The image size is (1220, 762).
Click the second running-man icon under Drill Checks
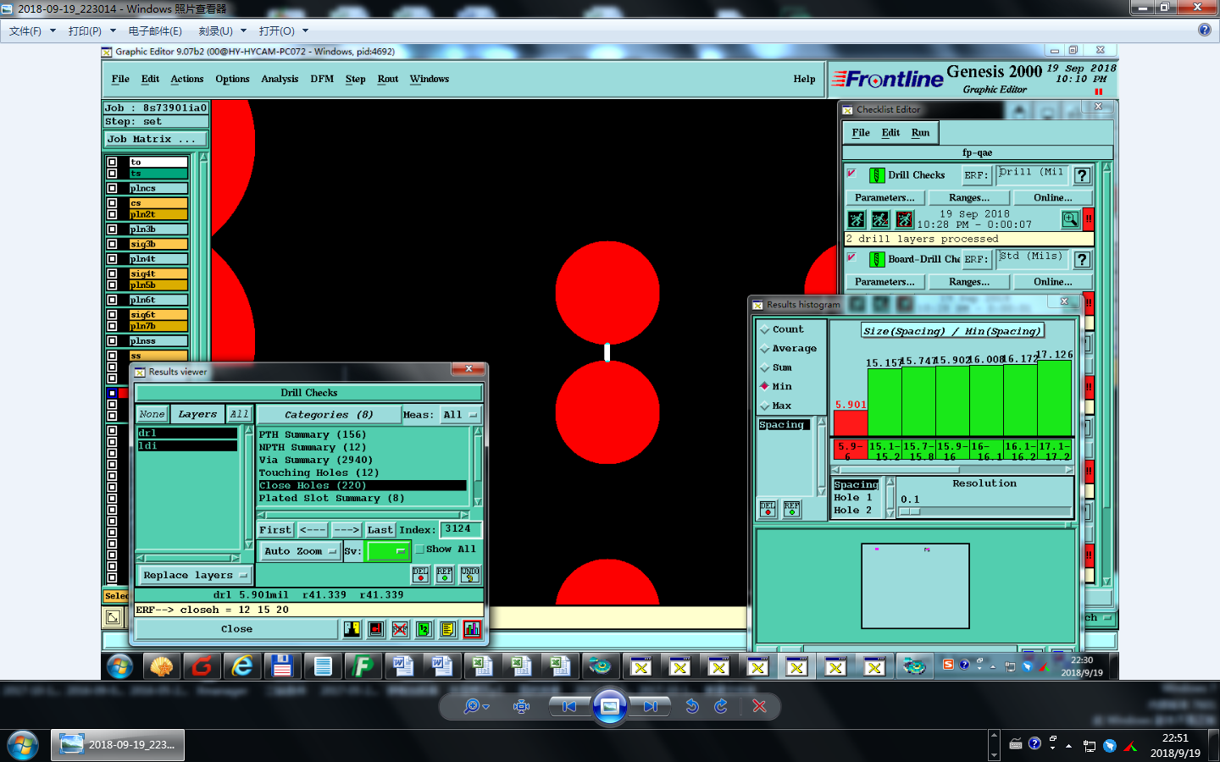(x=880, y=219)
